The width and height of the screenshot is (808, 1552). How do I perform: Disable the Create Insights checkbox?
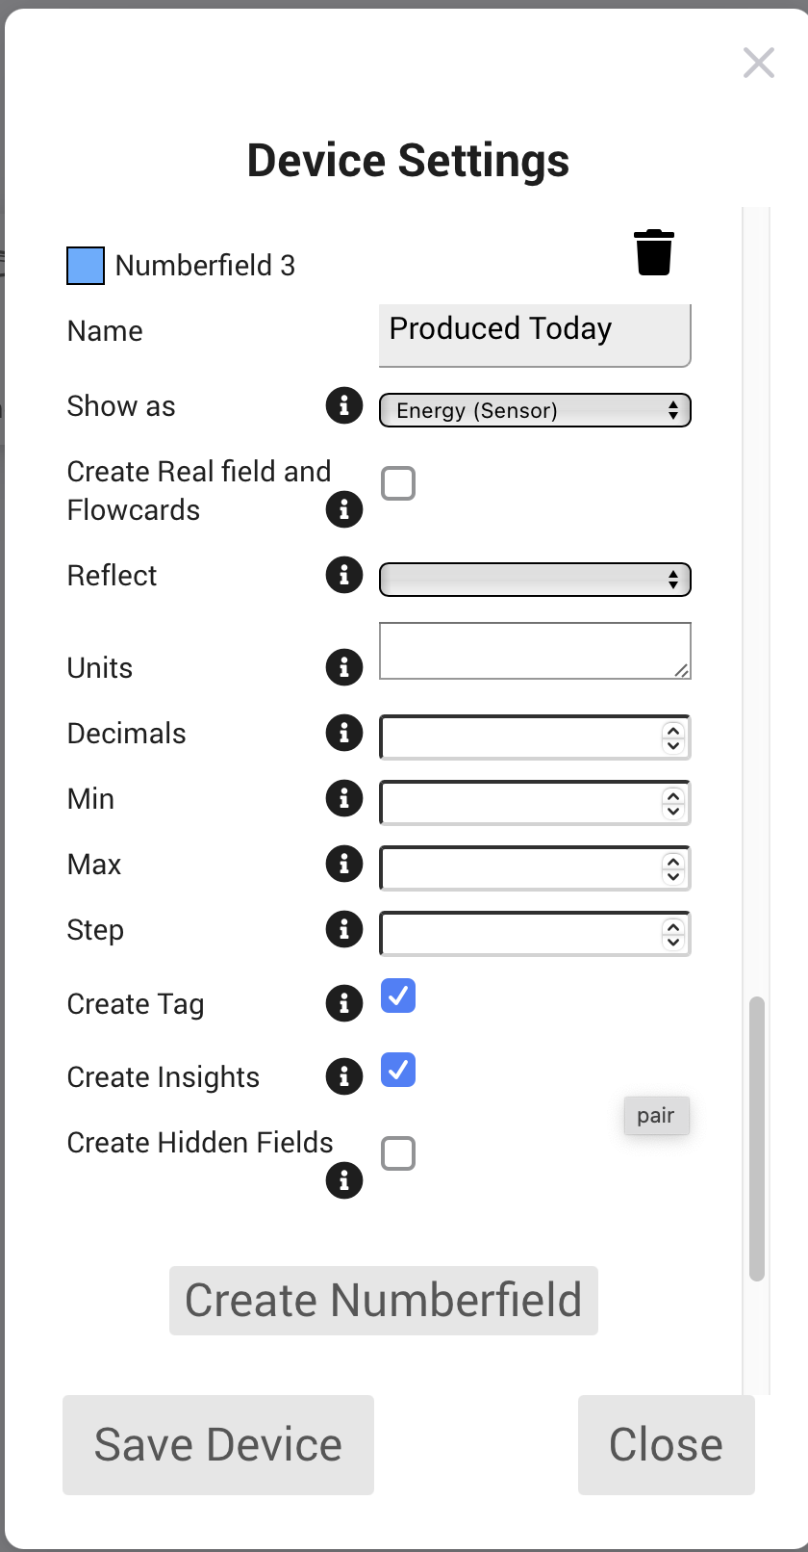pos(398,1070)
